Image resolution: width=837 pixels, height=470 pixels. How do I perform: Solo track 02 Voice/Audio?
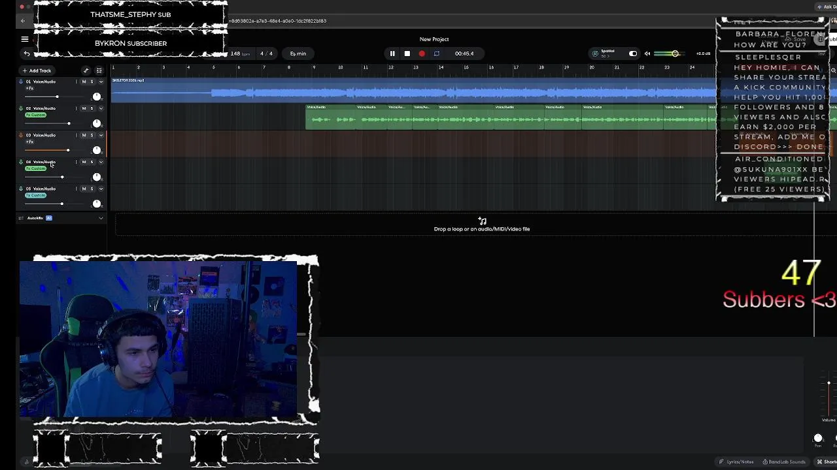coord(92,108)
